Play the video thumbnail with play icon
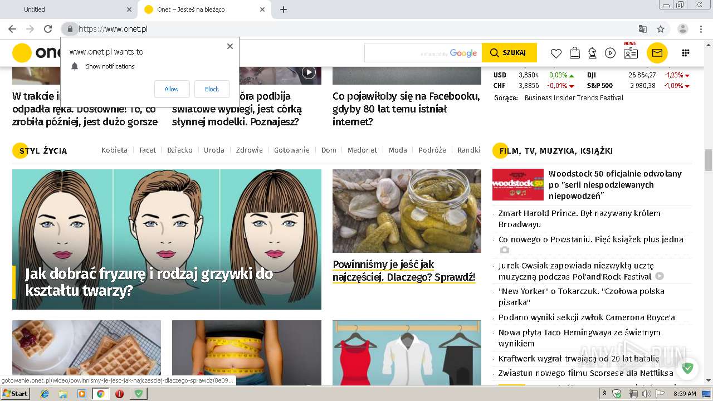 click(309, 72)
